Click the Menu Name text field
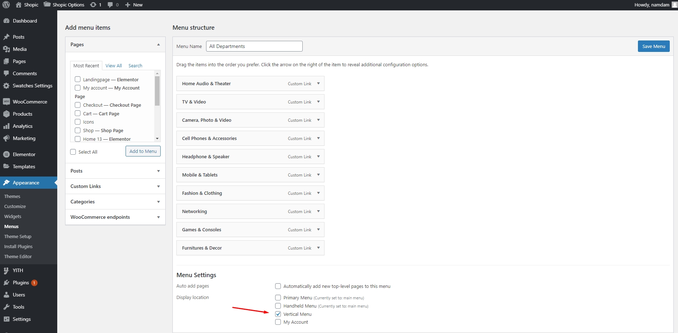 pos(254,46)
